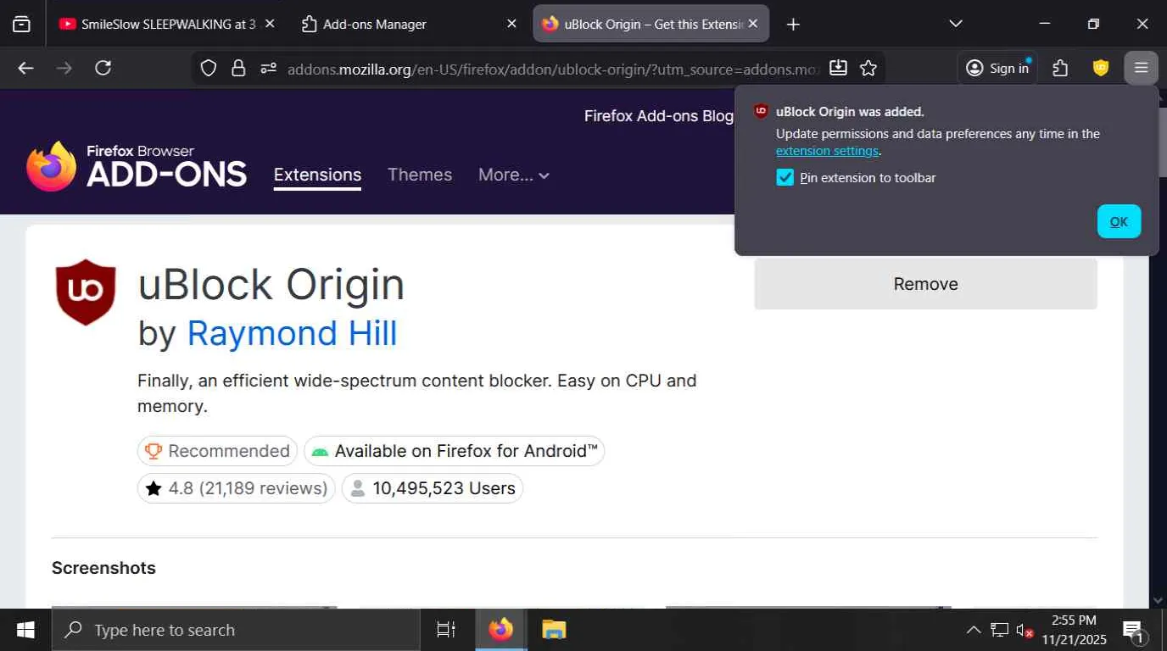1167x651 pixels.
Task: Open a new tab with the plus button
Action: (793, 25)
